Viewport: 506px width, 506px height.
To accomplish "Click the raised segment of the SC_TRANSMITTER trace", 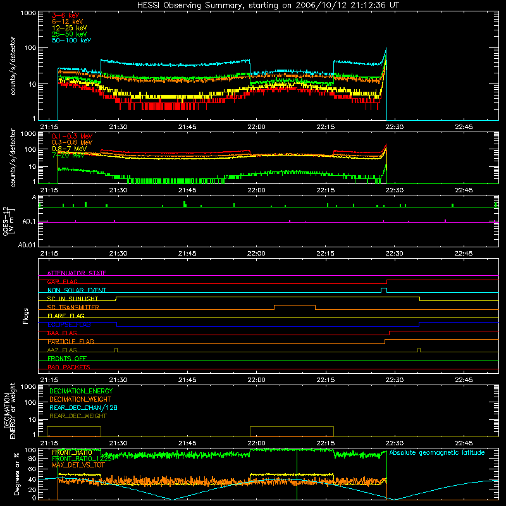I will click(295, 305).
